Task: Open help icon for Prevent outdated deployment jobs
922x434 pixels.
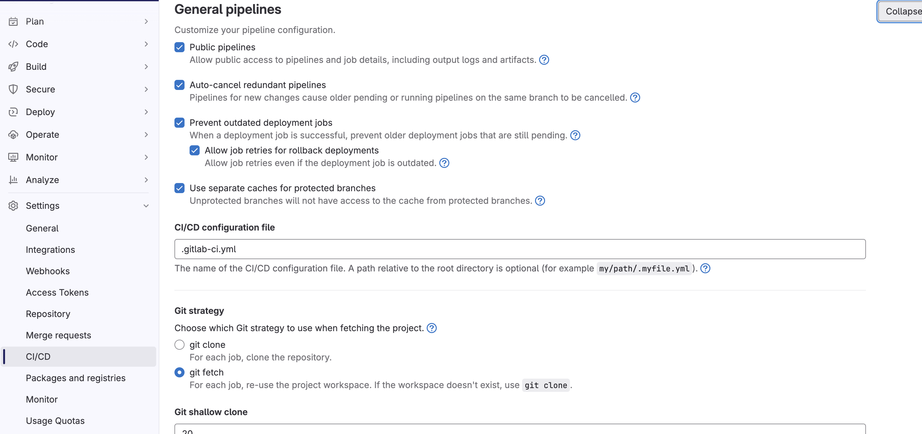Action: click(x=575, y=136)
